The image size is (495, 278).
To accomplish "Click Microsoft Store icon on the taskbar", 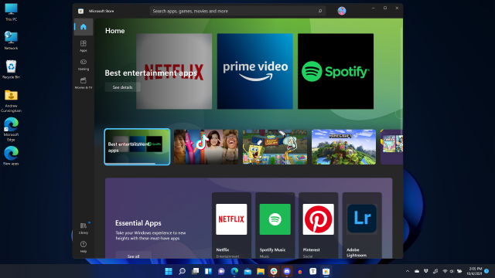I will [x=326, y=271].
